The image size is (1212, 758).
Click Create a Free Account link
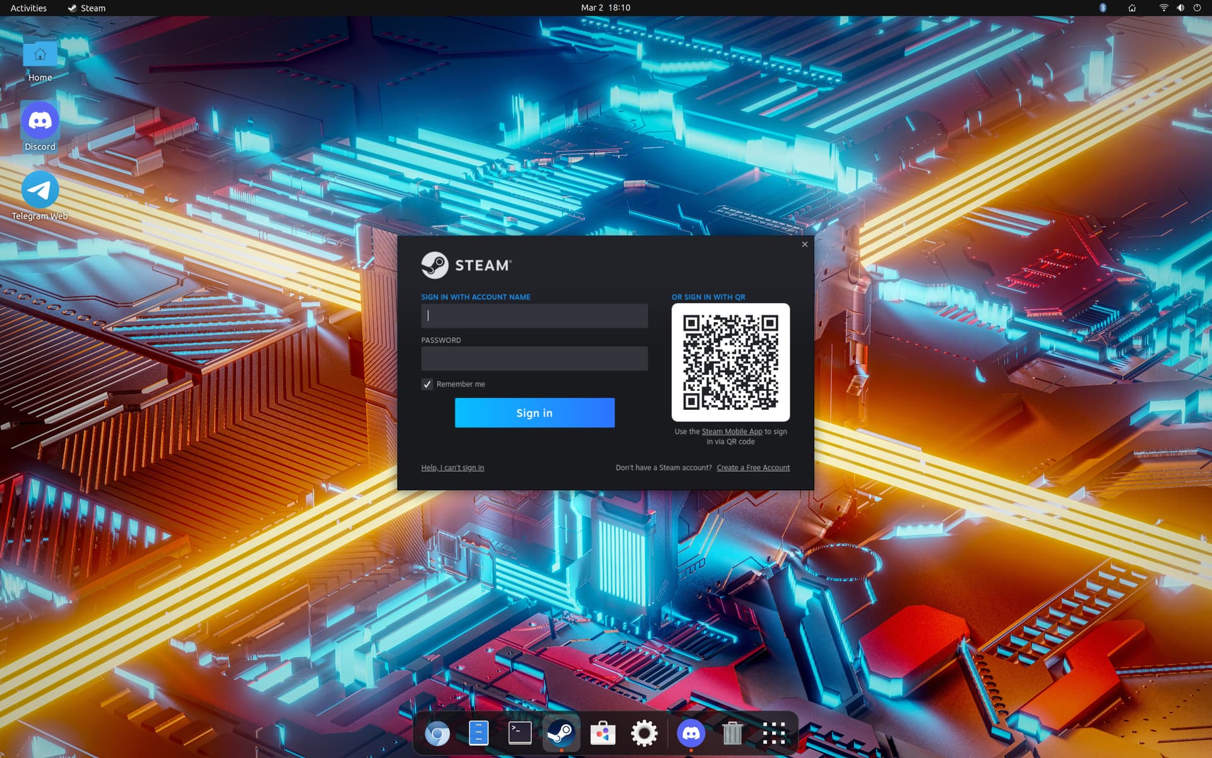click(753, 467)
